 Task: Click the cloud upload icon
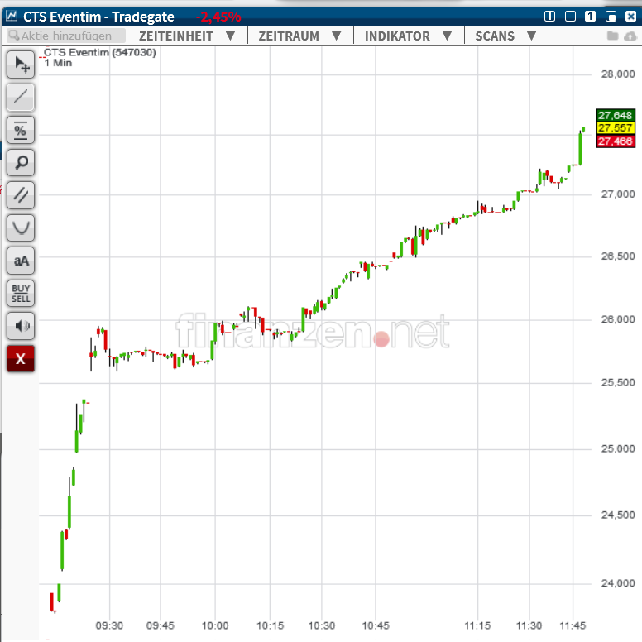coord(630,36)
